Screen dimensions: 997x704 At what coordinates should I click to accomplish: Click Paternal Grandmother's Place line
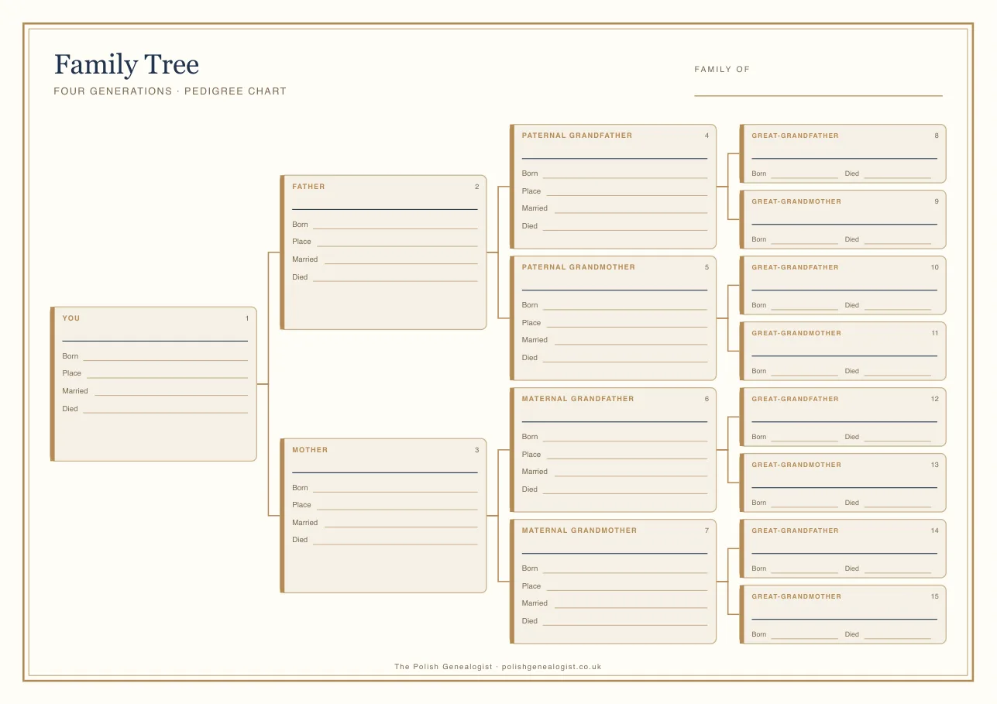pos(627,327)
